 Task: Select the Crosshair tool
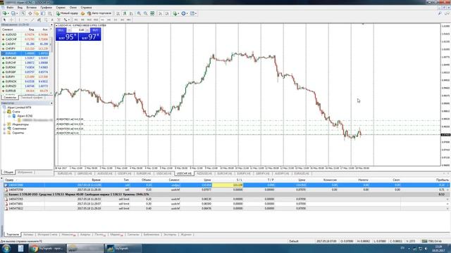click(x=11, y=20)
